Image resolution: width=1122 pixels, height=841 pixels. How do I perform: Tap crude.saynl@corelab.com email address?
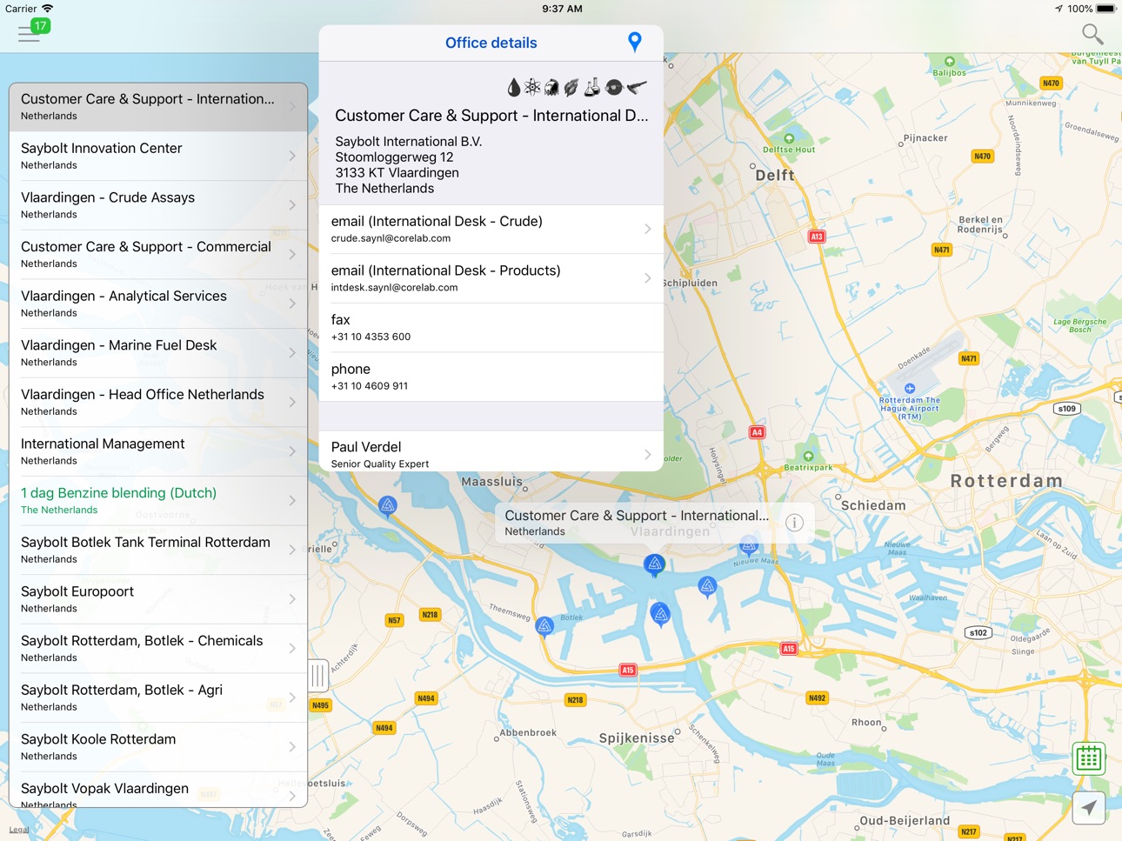point(391,238)
